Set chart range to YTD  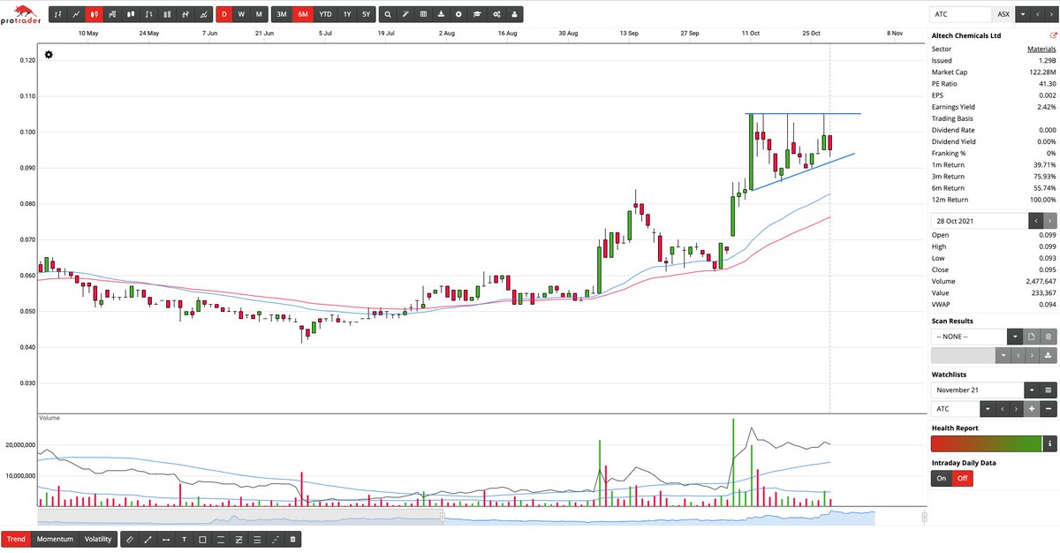coord(326,14)
